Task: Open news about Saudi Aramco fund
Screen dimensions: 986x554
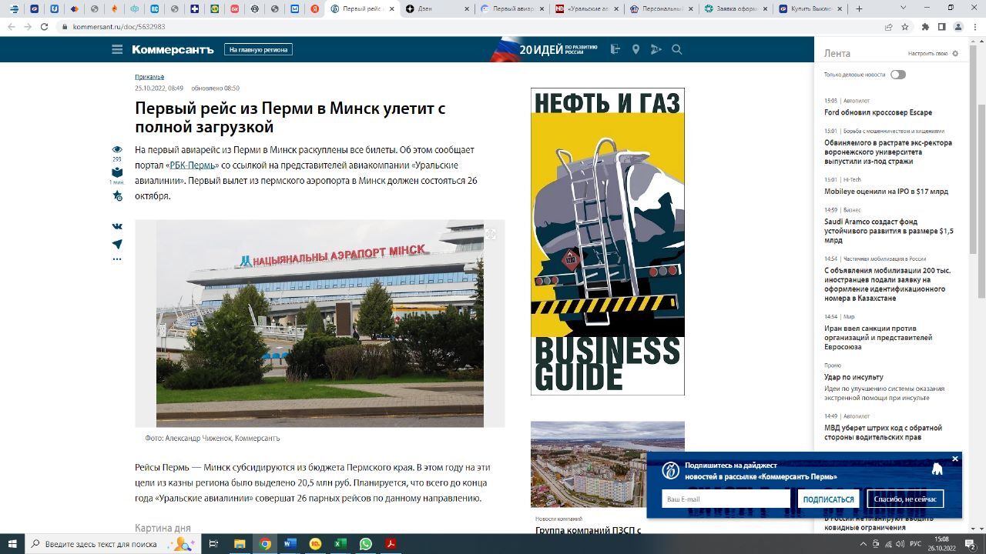Action: pyautogui.click(x=889, y=231)
